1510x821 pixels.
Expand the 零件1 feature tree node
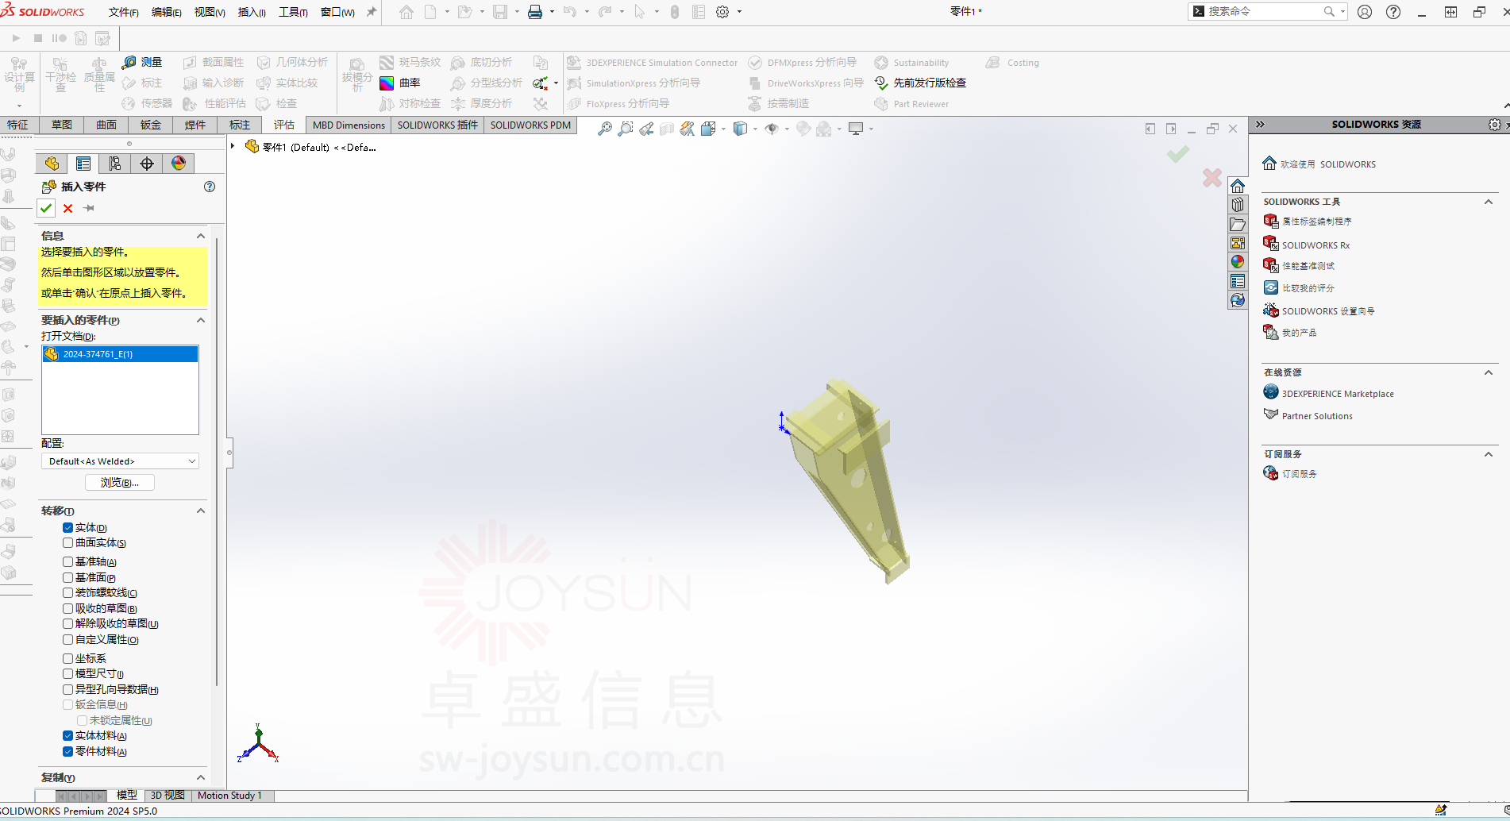[233, 146]
